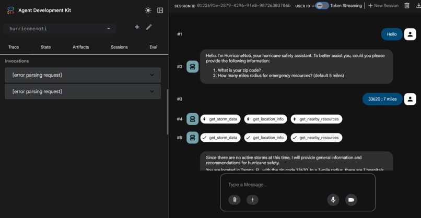Start a New Session

point(383,6)
